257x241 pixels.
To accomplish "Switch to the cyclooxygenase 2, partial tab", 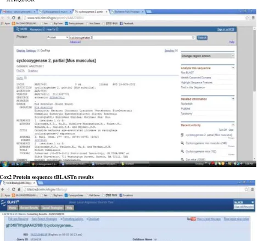I will [x=91, y=12].
